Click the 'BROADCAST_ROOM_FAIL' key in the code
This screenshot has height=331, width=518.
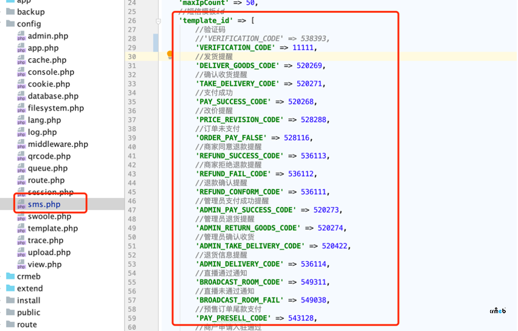point(240,300)
